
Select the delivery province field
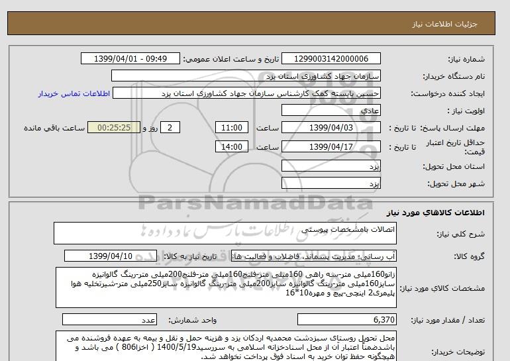(x=331, y=166)
